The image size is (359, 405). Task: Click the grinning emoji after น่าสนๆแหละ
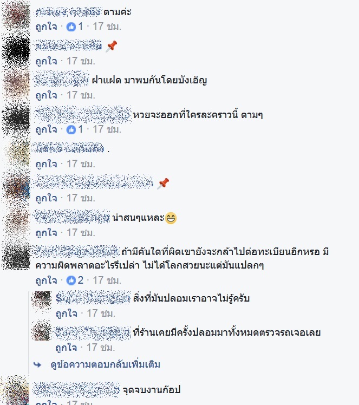coord(171,218)
